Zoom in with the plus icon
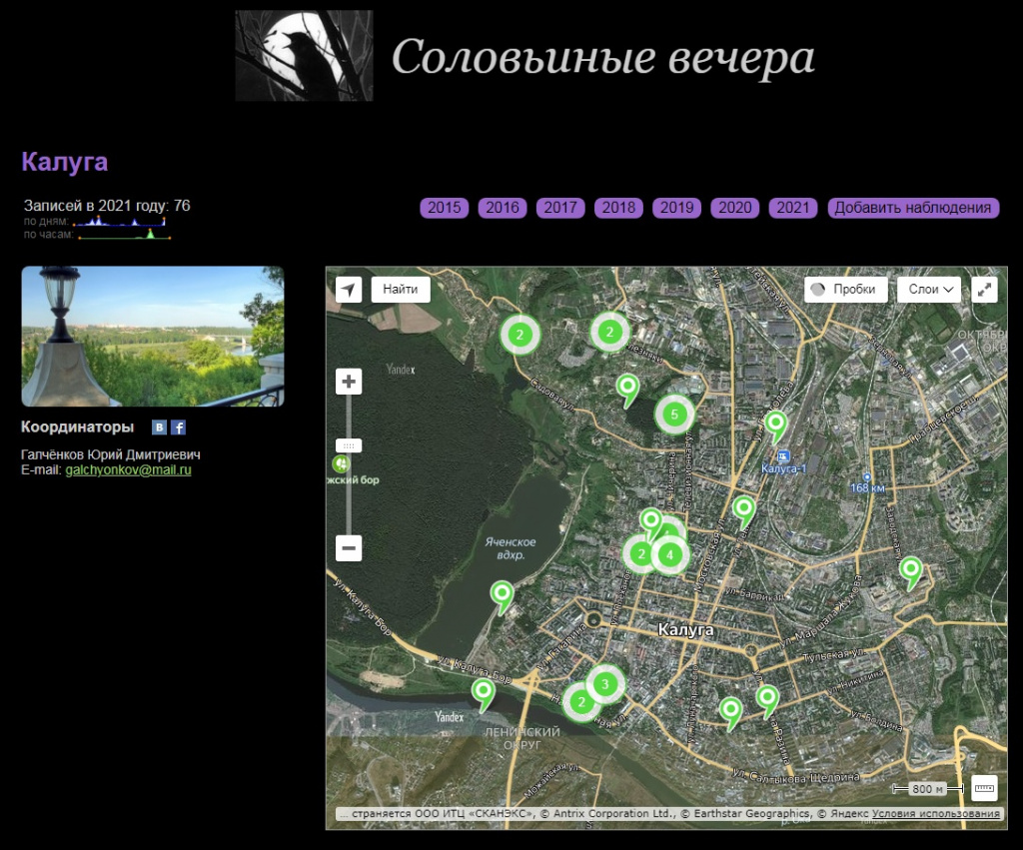The width and height of the screenshot is (1023, 850). coord(347,381)
